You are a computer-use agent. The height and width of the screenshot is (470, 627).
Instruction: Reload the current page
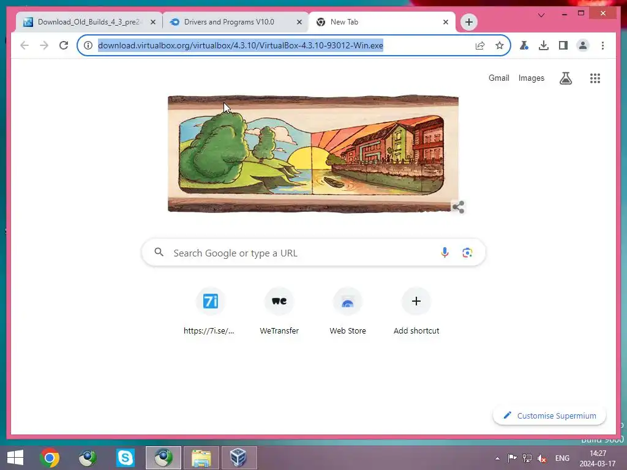64,45
